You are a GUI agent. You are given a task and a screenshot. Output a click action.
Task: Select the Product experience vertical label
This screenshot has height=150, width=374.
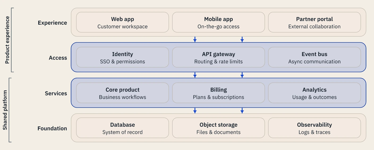point(7,40)
